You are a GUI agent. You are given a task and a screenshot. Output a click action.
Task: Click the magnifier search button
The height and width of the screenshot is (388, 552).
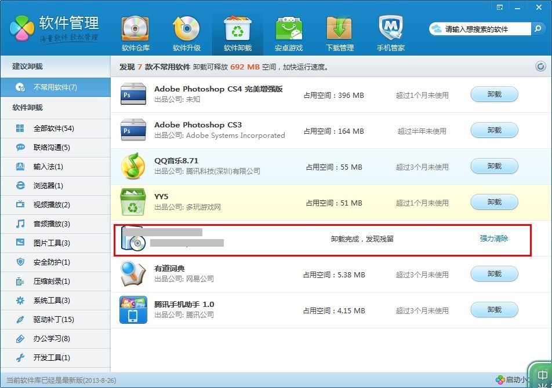[x=538, y=29]
